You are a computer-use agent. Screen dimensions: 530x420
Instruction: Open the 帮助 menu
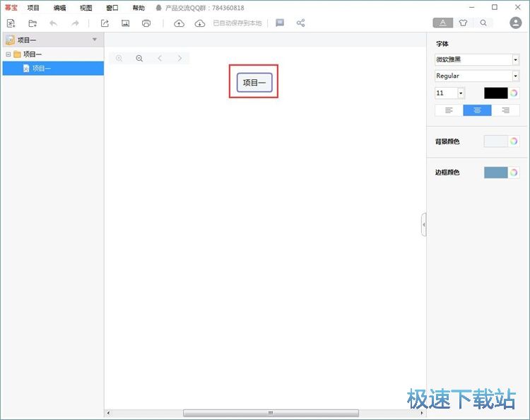(x=139, y=8)
